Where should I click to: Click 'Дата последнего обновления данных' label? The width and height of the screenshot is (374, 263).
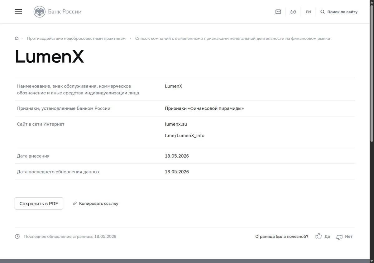[58, 172]
